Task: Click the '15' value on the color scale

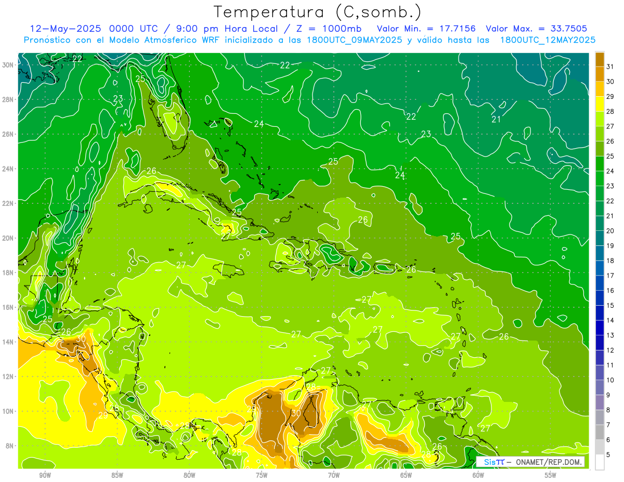Action: (610, 305)
